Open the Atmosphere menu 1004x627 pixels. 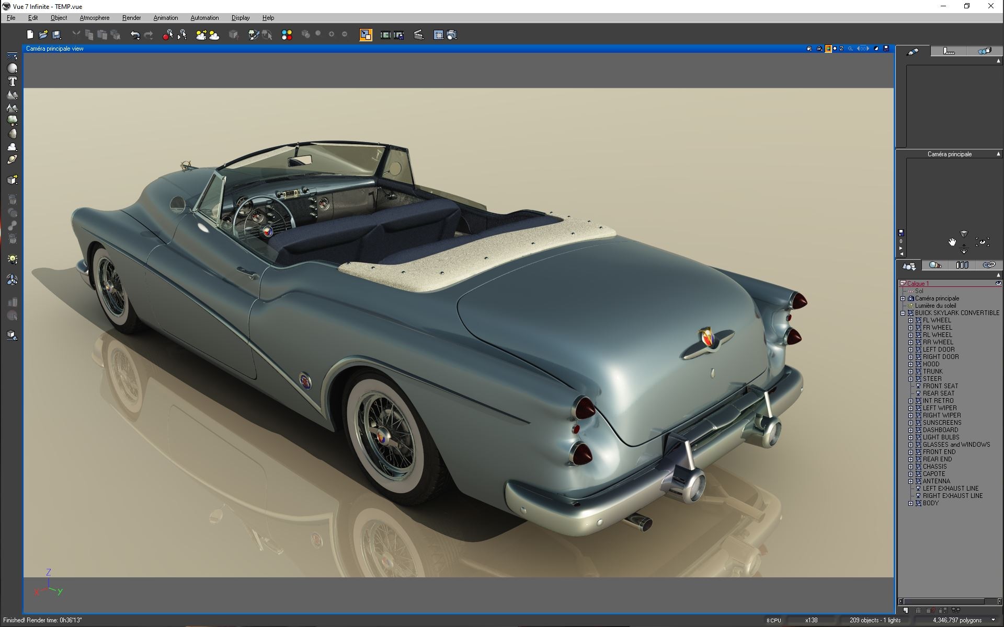pyautogui.click(x=94, y=17)
